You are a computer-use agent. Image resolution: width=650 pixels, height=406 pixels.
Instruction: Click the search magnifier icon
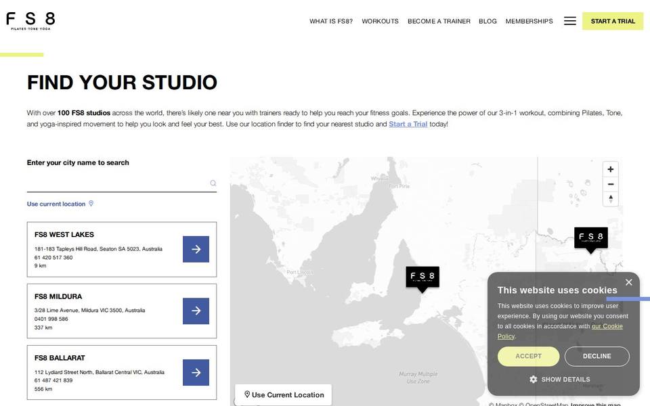click(213, 183)
